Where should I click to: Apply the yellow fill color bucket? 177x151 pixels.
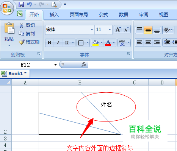(x=96, y=43)
